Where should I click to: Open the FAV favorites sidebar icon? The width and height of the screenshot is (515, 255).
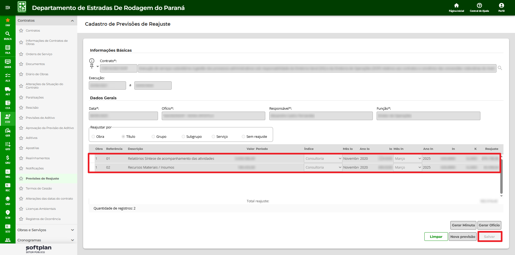point(8,22)
